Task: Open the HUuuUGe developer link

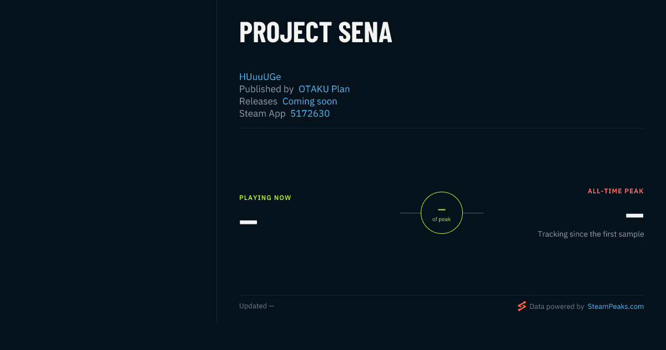Action: (x=260, y=77)
